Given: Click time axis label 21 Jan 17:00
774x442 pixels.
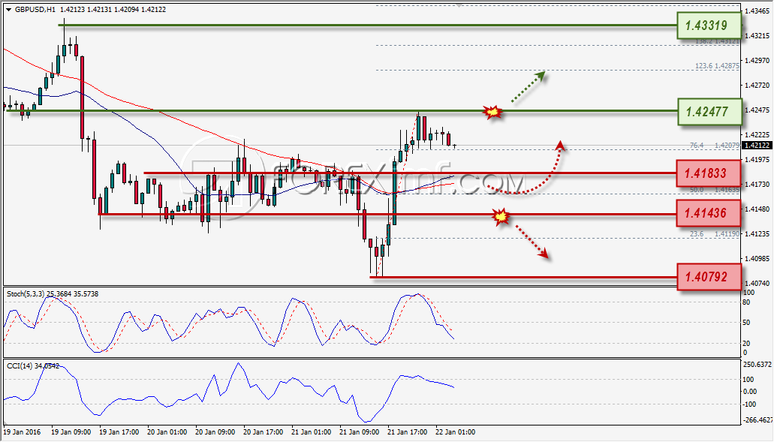Looking at the screenshot, I should (408, 431).
